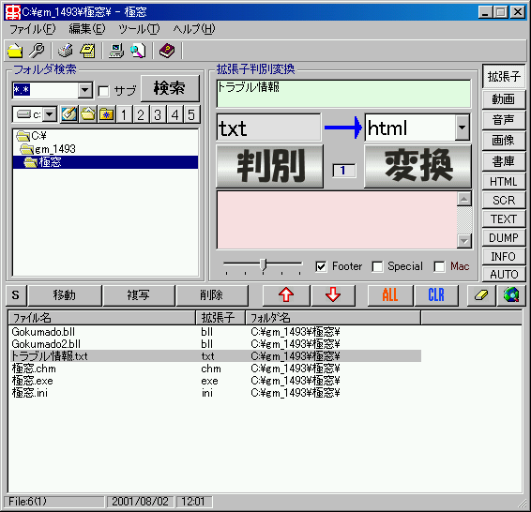Click the globe icon button
531x512 pixels.
click(x=511, y=295)
